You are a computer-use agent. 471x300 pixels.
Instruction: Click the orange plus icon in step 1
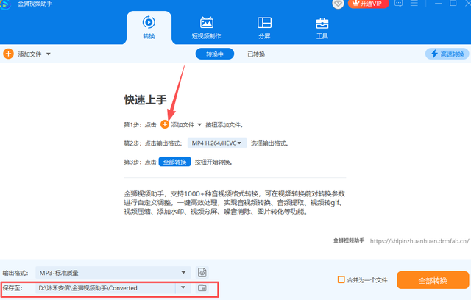point(165,124)
